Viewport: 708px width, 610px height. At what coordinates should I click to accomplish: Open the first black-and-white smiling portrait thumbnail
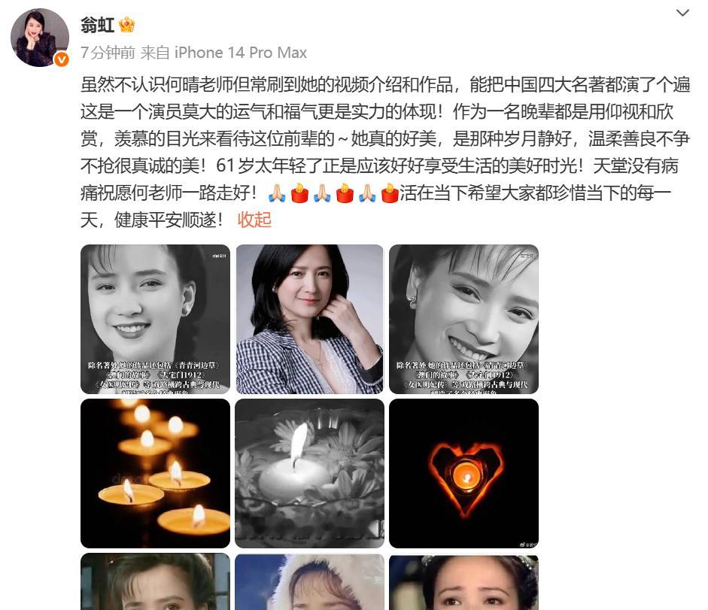click(x=155, y=319)
